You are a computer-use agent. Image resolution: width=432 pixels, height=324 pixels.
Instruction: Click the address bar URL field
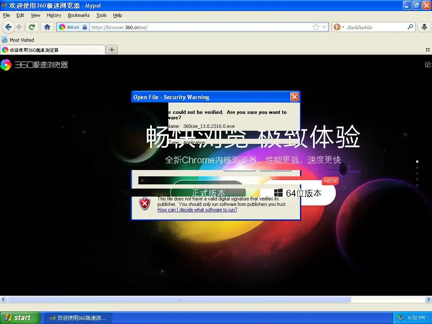point(200,27)
